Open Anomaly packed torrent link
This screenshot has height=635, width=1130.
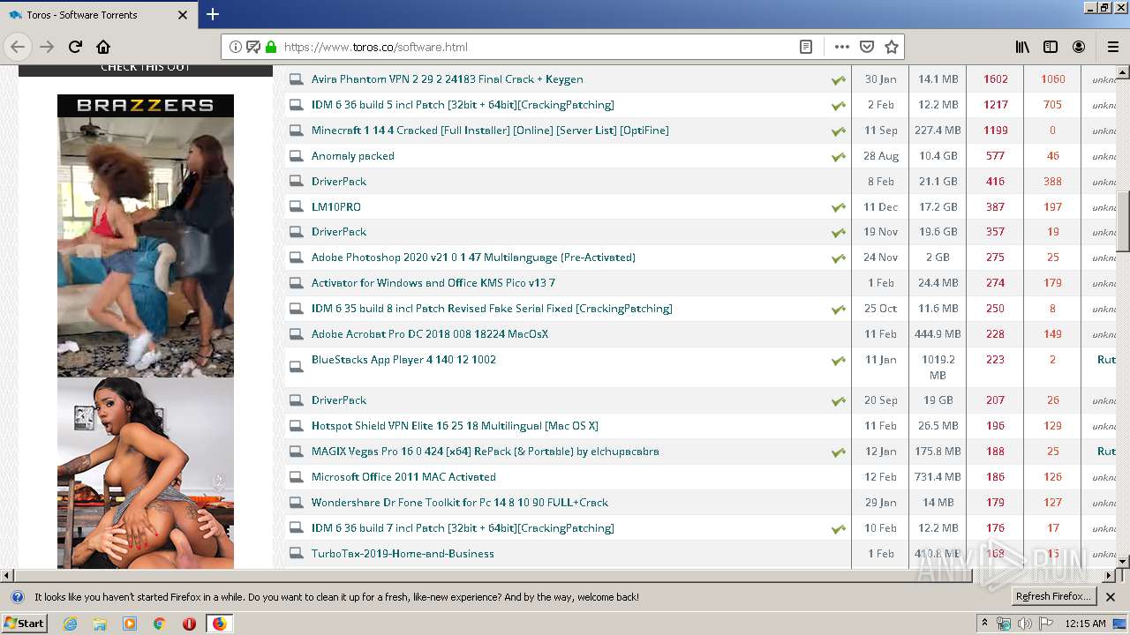pyautogui.click(x=352, y=156)
